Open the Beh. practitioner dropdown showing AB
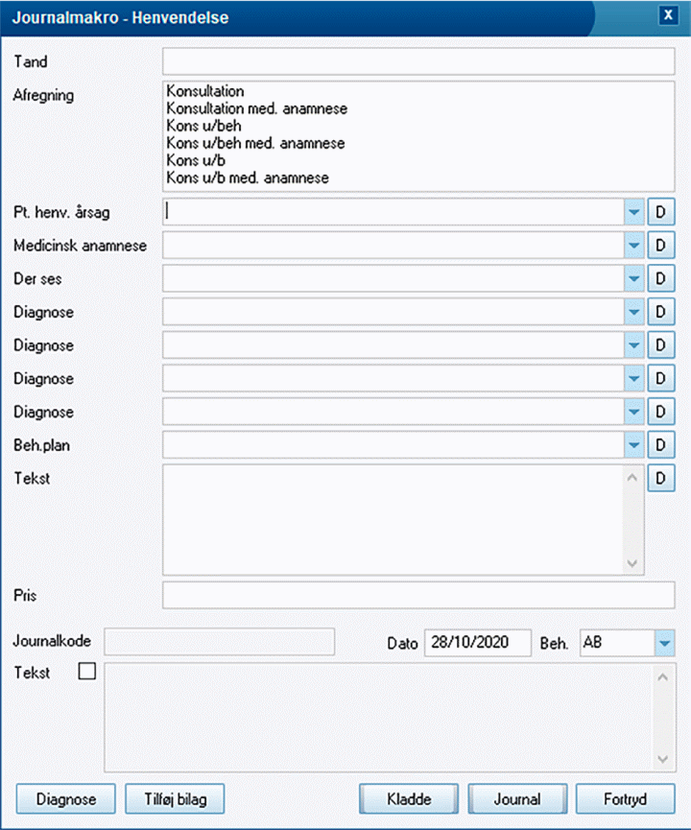 pos(664,643)
